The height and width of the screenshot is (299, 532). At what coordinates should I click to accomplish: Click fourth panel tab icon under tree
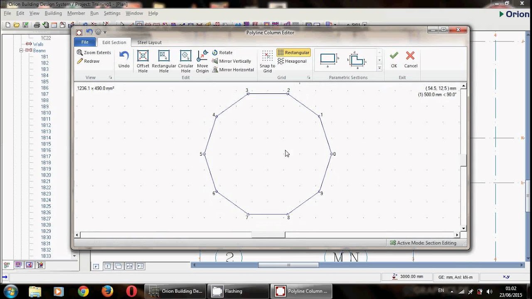40,265
